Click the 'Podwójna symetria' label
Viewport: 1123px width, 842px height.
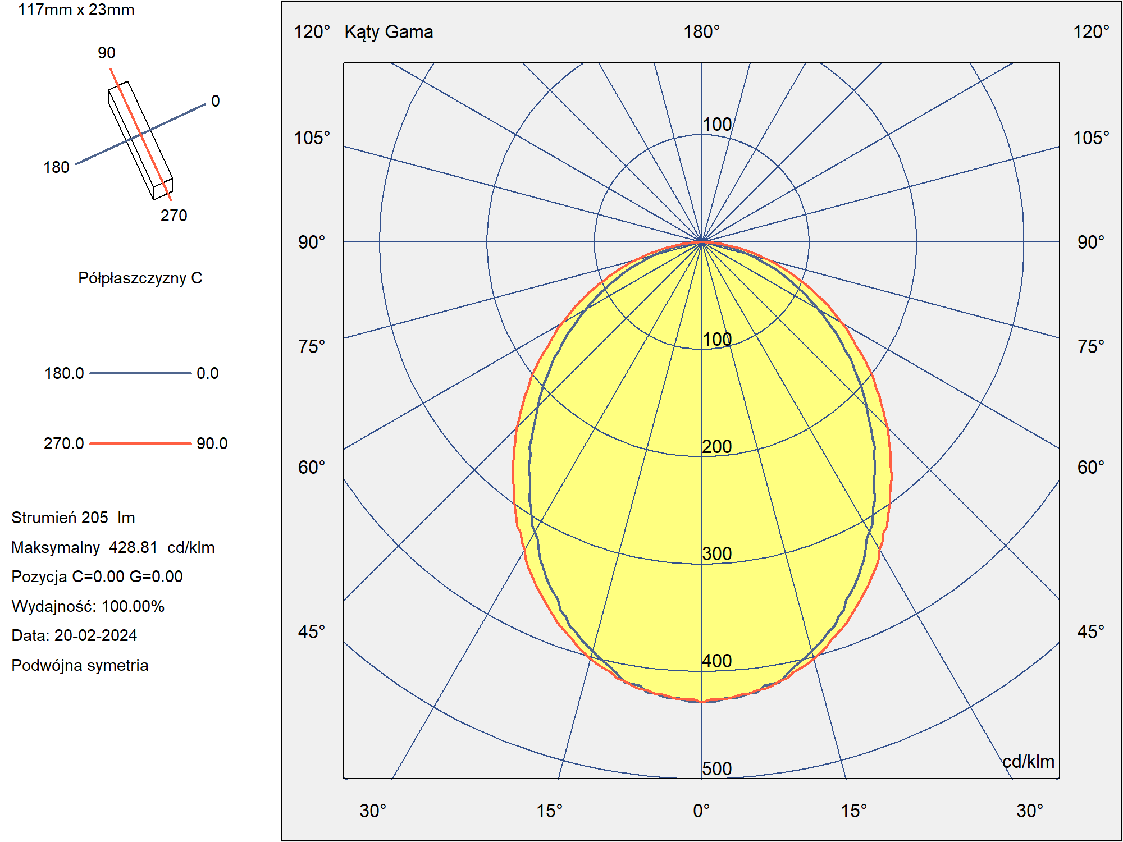coord(80,665)
